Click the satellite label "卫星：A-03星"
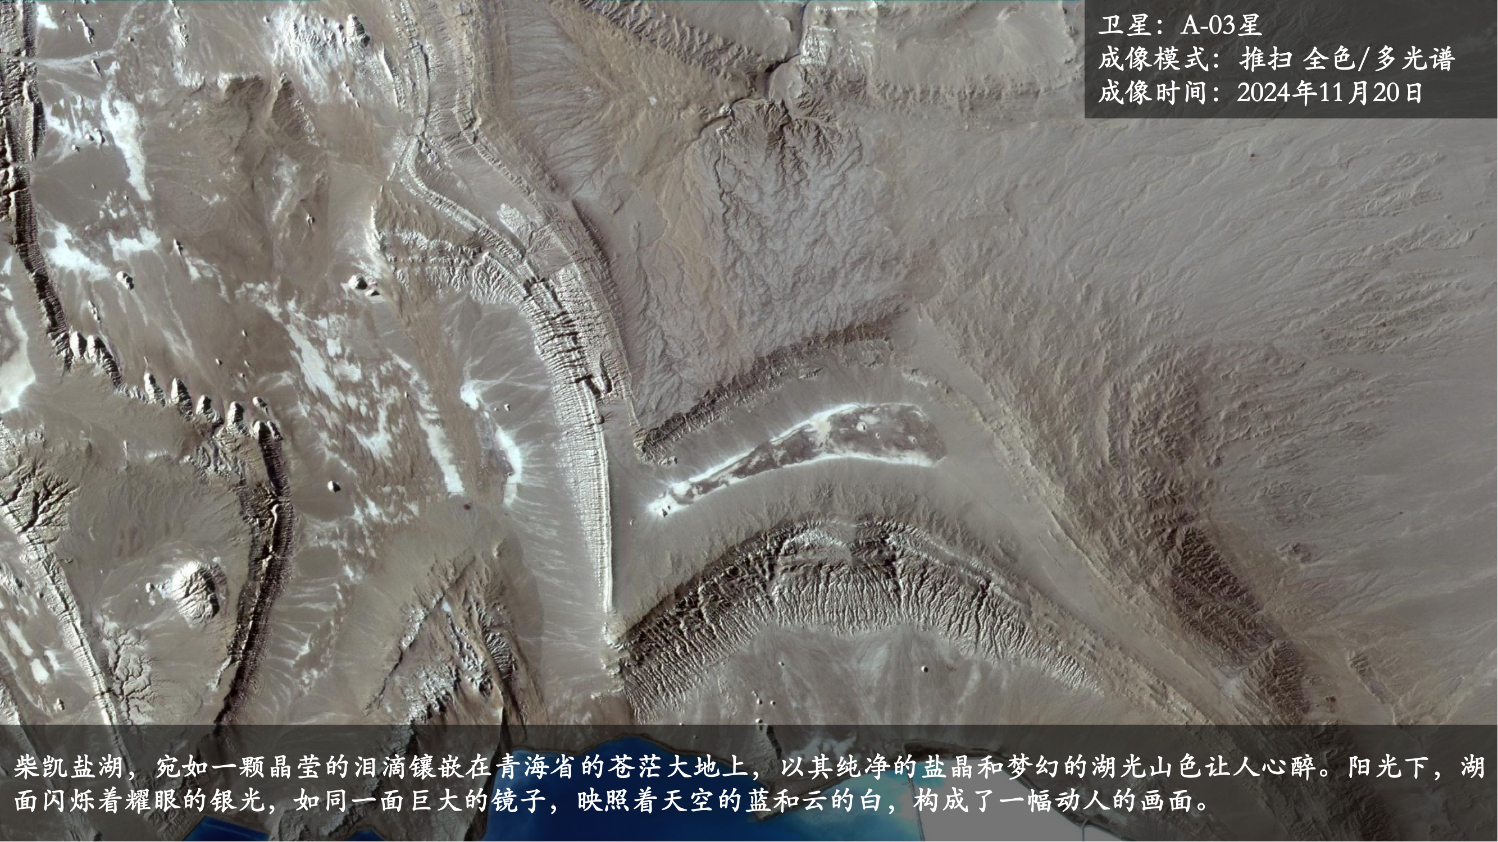 (x=1180, y=25)
